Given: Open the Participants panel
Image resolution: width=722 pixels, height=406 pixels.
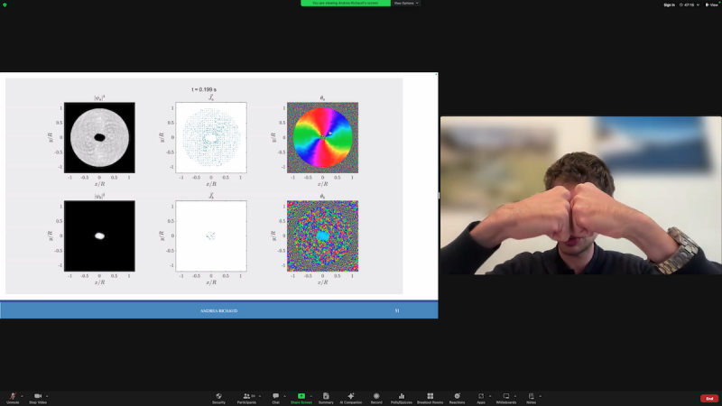Looking at the screenshot, I should (246, 396).
